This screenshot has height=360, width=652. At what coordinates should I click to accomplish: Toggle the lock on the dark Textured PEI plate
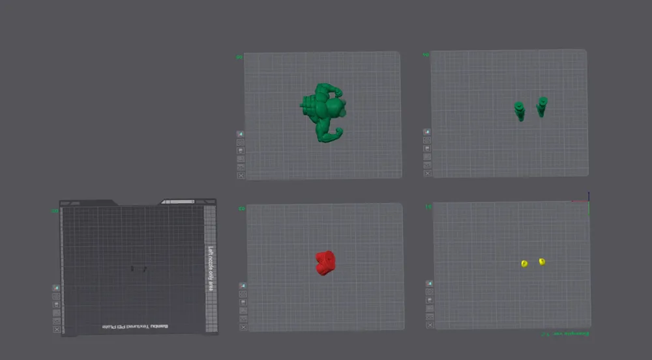tap(57, 305)
